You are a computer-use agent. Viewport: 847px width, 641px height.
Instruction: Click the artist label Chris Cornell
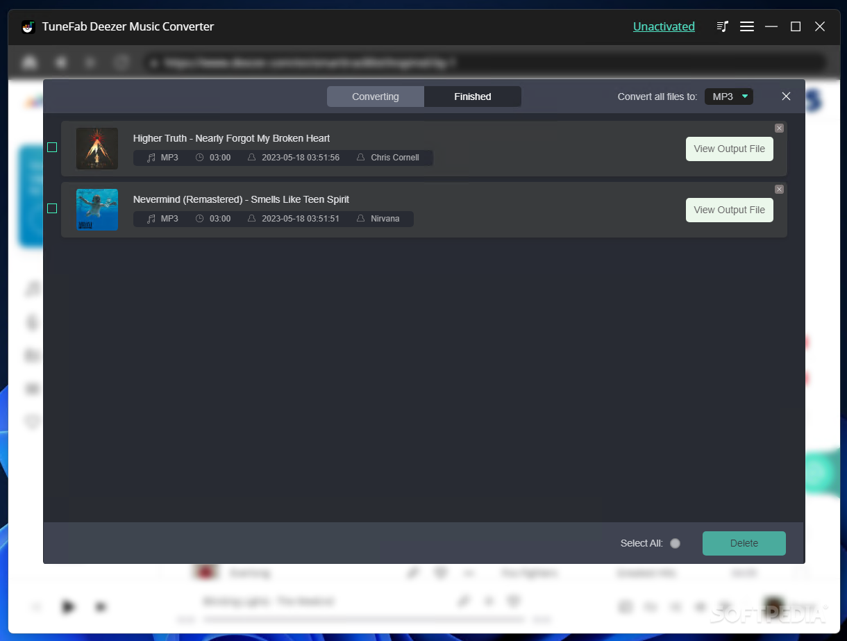click(x=394, y=158)
